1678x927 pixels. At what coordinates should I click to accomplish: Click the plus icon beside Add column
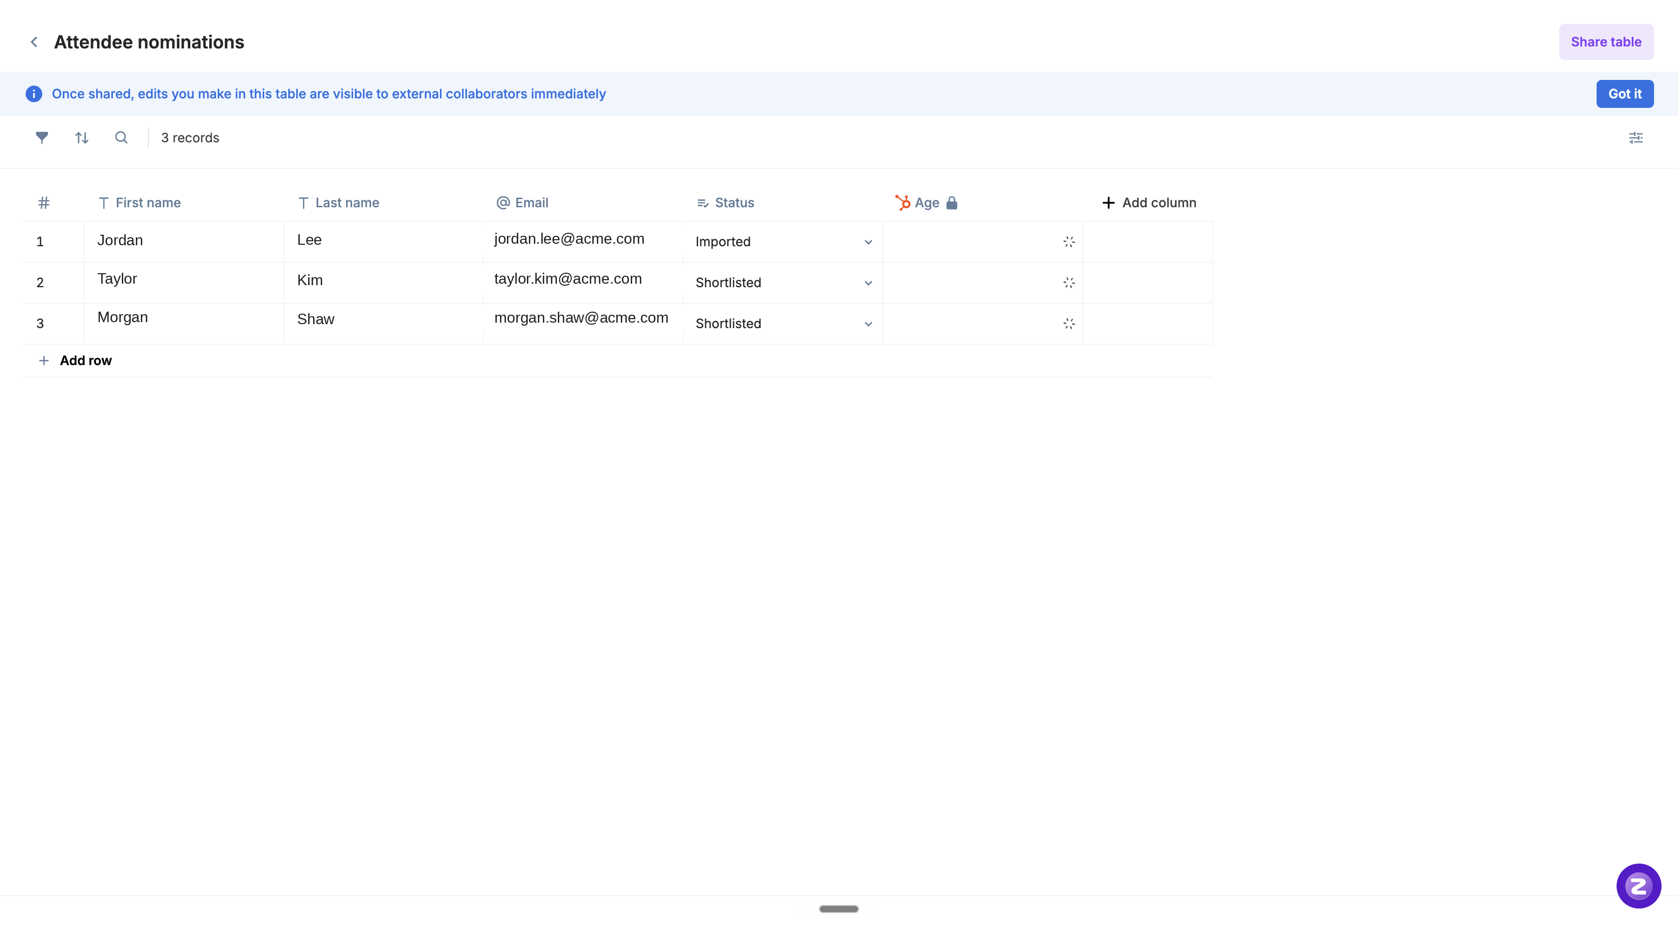(1108, 203)
